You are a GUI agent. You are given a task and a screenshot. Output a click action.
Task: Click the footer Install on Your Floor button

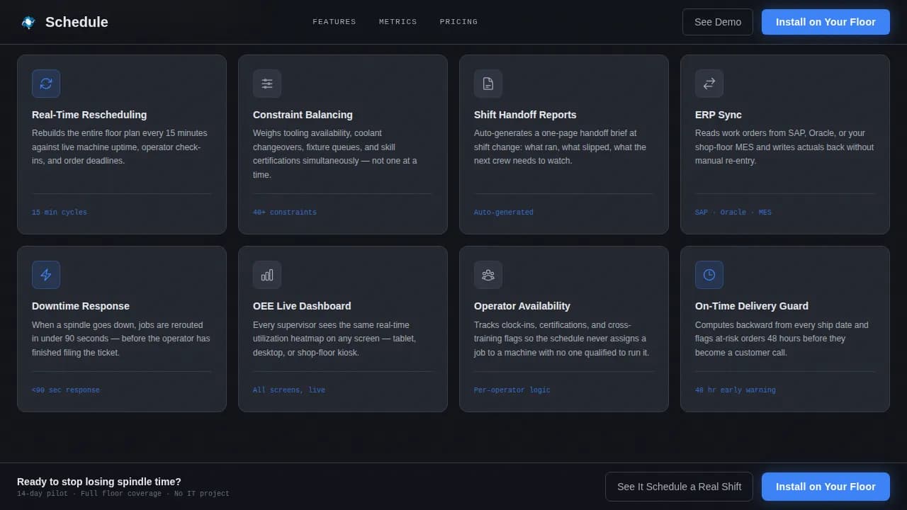[x=826, y=487]
